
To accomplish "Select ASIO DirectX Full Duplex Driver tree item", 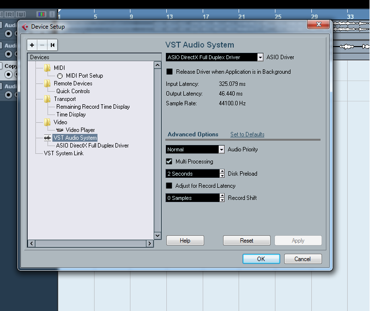I will click(x=92, y=146).
